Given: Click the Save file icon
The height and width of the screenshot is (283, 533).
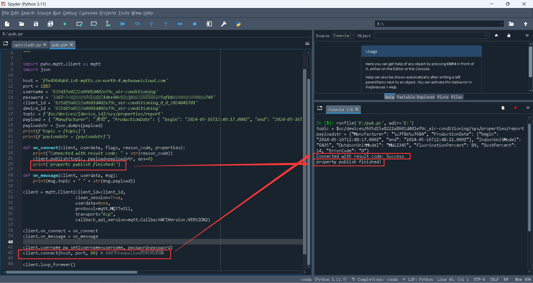Looking at the screenshot, I should (36, 24).
